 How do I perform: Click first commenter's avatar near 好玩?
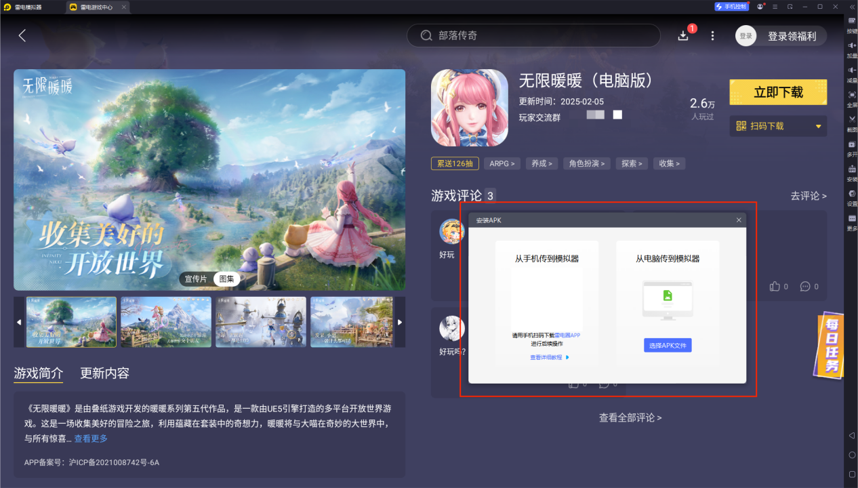pos(451,231)
